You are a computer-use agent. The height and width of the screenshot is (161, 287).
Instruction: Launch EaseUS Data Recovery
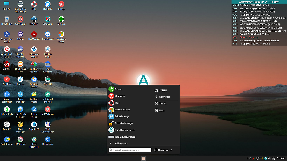(x=20, y=112)
